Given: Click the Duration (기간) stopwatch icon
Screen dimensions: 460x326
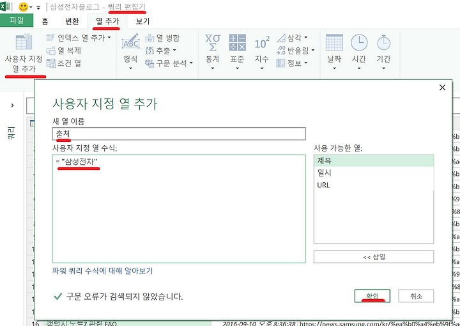Looking at the screenshot, I should (x=384, y=43).
